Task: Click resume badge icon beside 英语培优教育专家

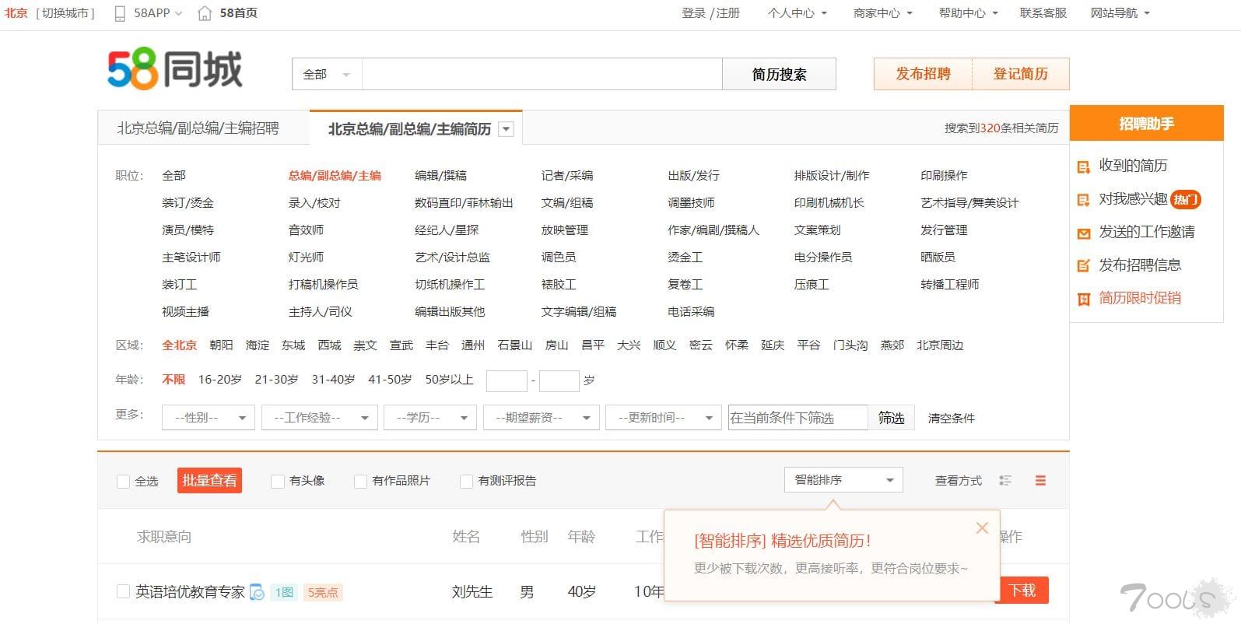Action: (x=257, y=592)
